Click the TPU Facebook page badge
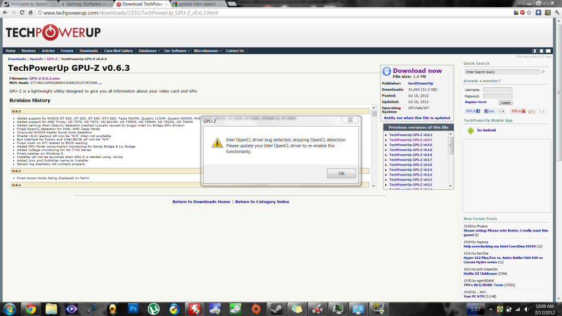This screenshot has height=316, width=562. pos(473,111)
